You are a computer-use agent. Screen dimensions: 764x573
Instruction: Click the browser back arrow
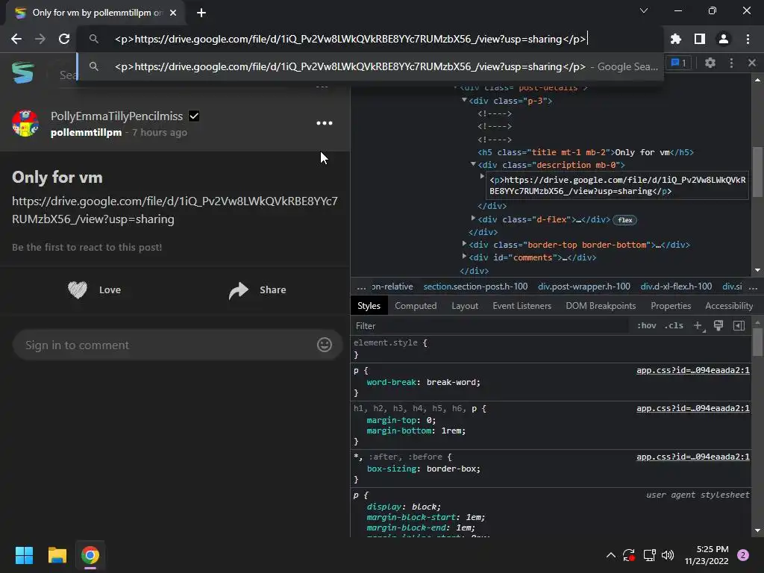[16, 39]
